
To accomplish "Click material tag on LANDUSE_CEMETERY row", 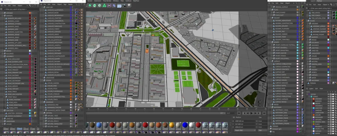I will (77, 18).
